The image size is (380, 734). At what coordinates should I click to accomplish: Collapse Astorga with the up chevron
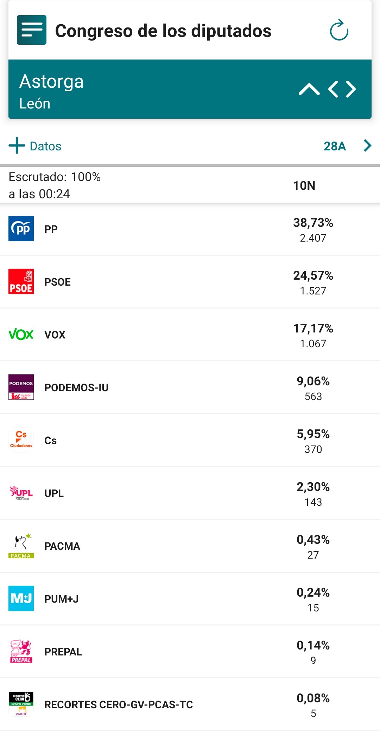[x=309, y=89]
